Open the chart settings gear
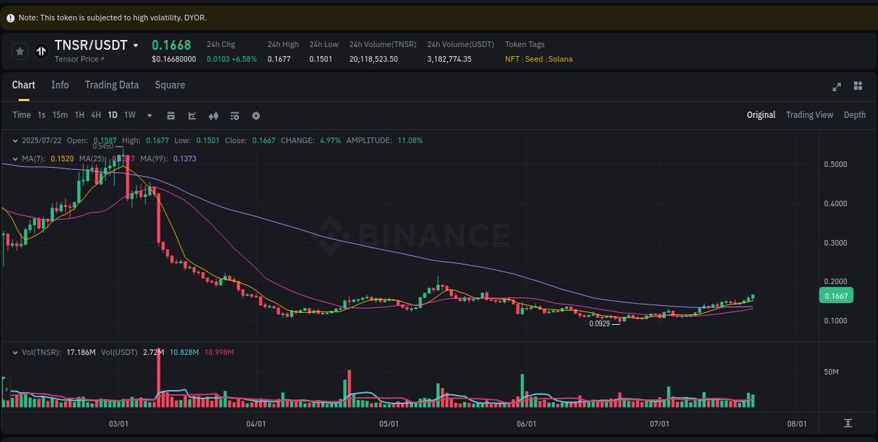The image size is (878, 442). pyautogui.click(x=256, y=115)
